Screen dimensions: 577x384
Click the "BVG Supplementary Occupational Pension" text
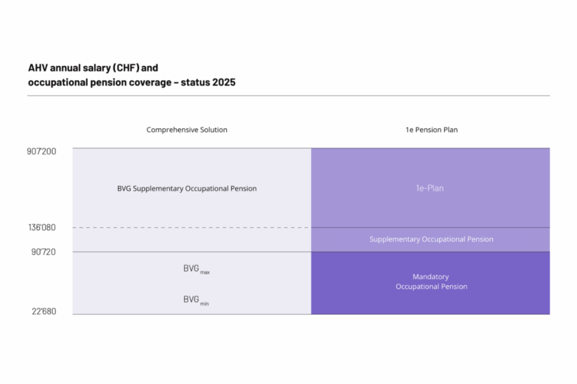pyautogui.click(x=186, y=188)
